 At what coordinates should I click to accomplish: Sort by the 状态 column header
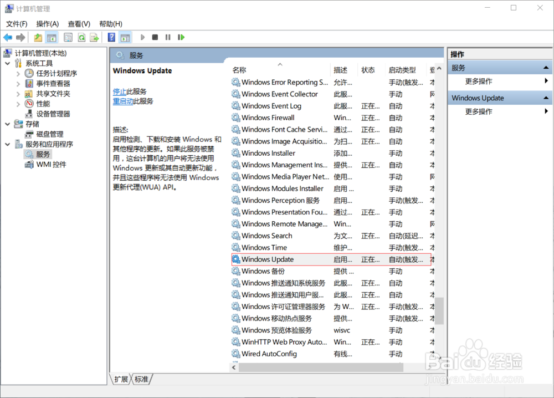(x=372, y=70)
